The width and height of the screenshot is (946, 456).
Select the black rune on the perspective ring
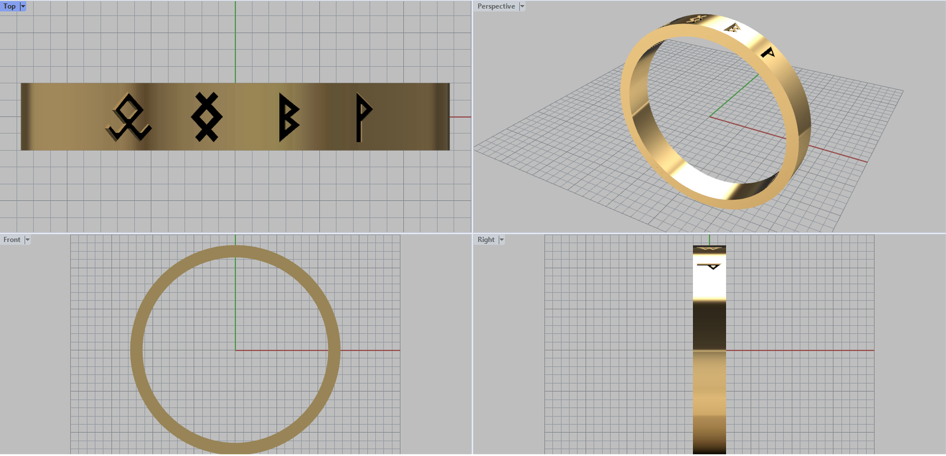click(x=767, y=53)
